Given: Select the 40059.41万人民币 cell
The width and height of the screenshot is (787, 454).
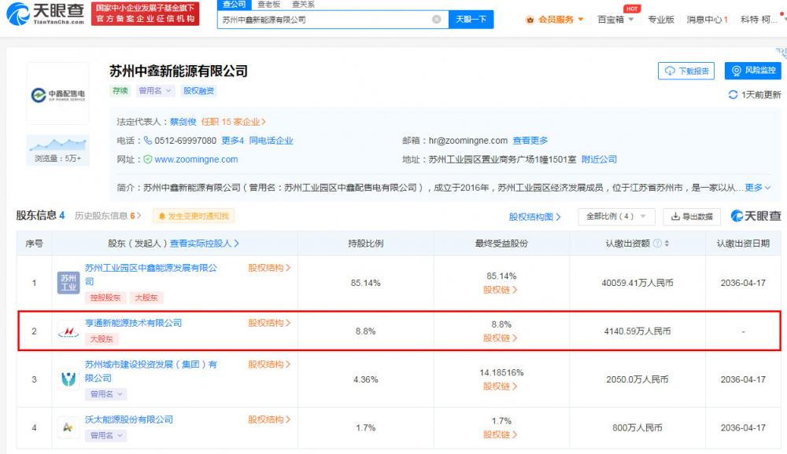Looking at the screenshot, I should point(637,283).
